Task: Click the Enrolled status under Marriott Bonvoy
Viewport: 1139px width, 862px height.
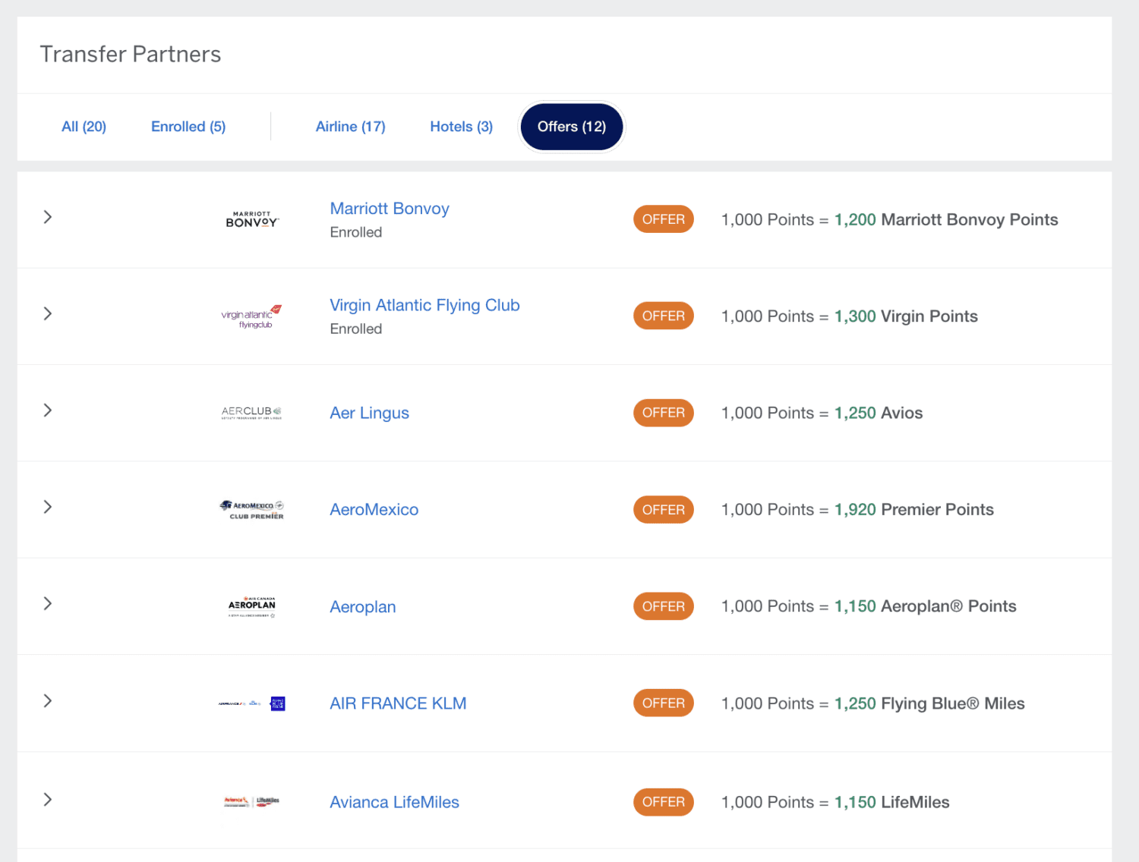Action: 356,232
